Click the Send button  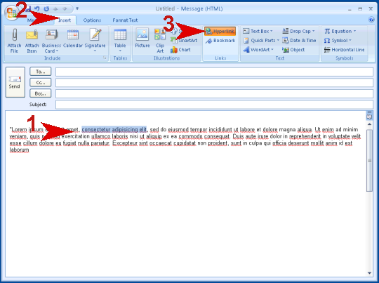click(15, 82)
